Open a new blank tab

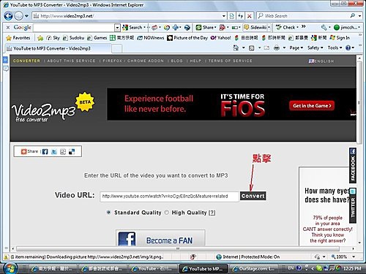tap(116, 48)
